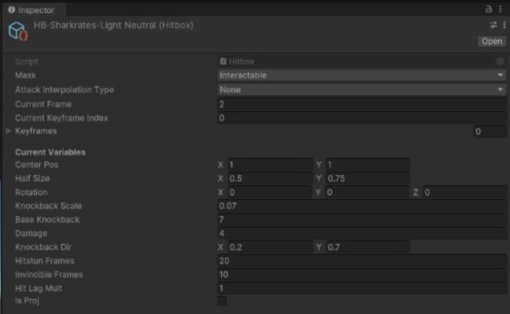Click the Hitbox script file icon
Image resolution: width=510 pixels, height=314 pixels.
click(x=223, y=62)
